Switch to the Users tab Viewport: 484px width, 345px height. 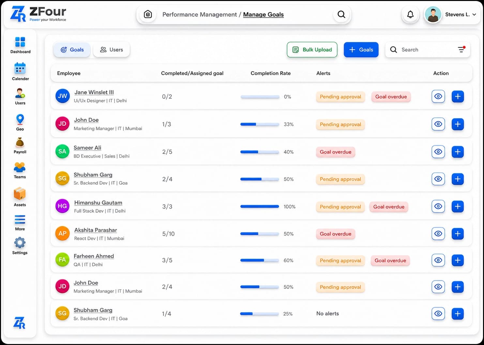[112, 49]
